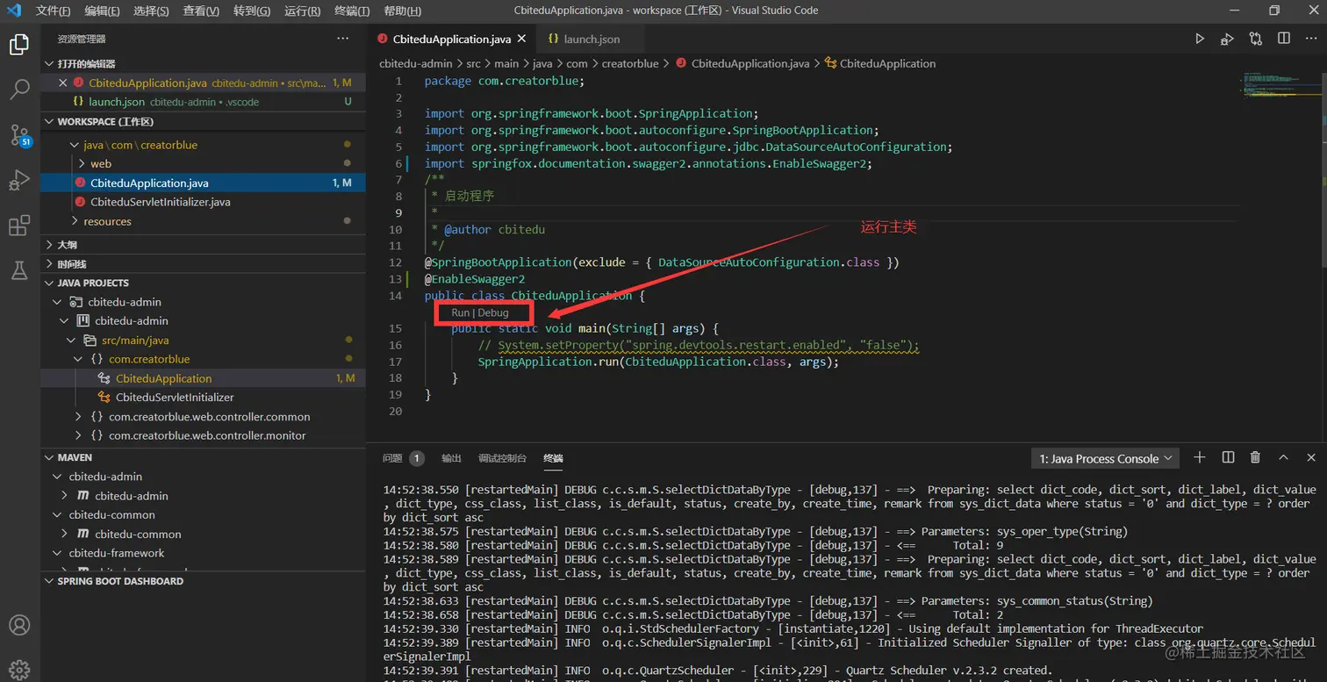Click the editor minimap
Image resolution: width=1327 pixels, height=682 pixels.
coord(1281,83)
